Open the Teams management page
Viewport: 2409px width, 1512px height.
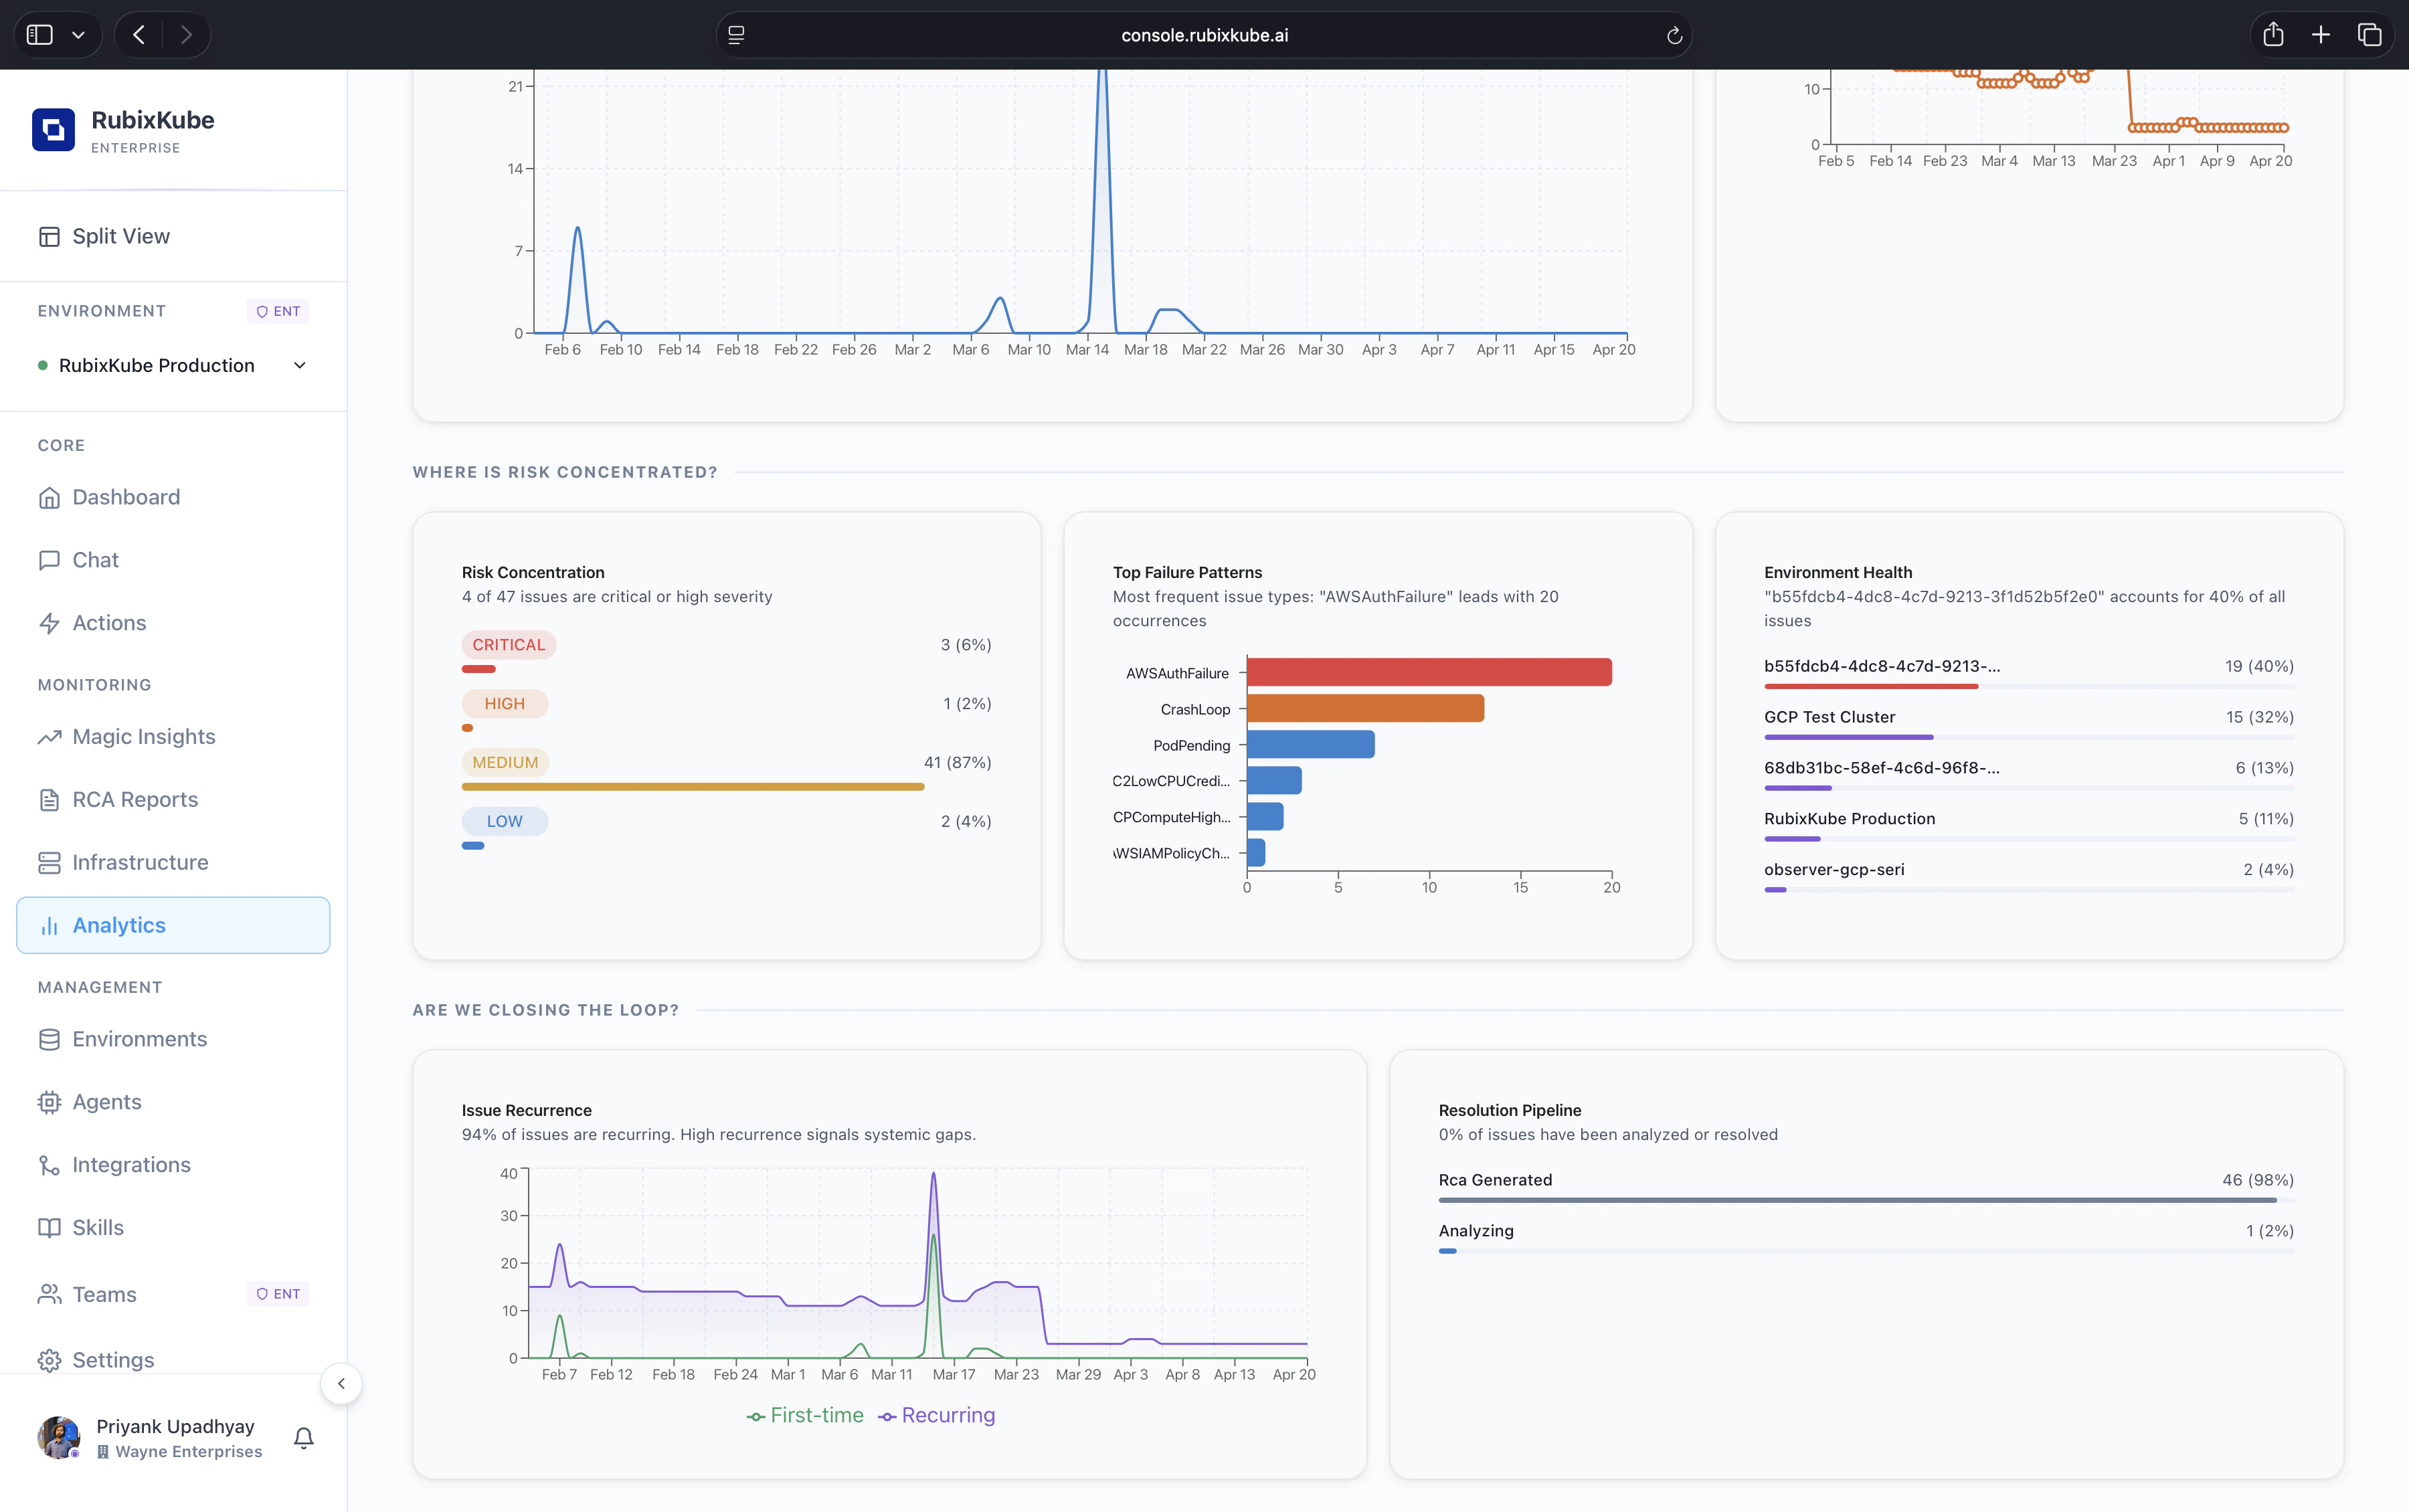[103, 1294]
